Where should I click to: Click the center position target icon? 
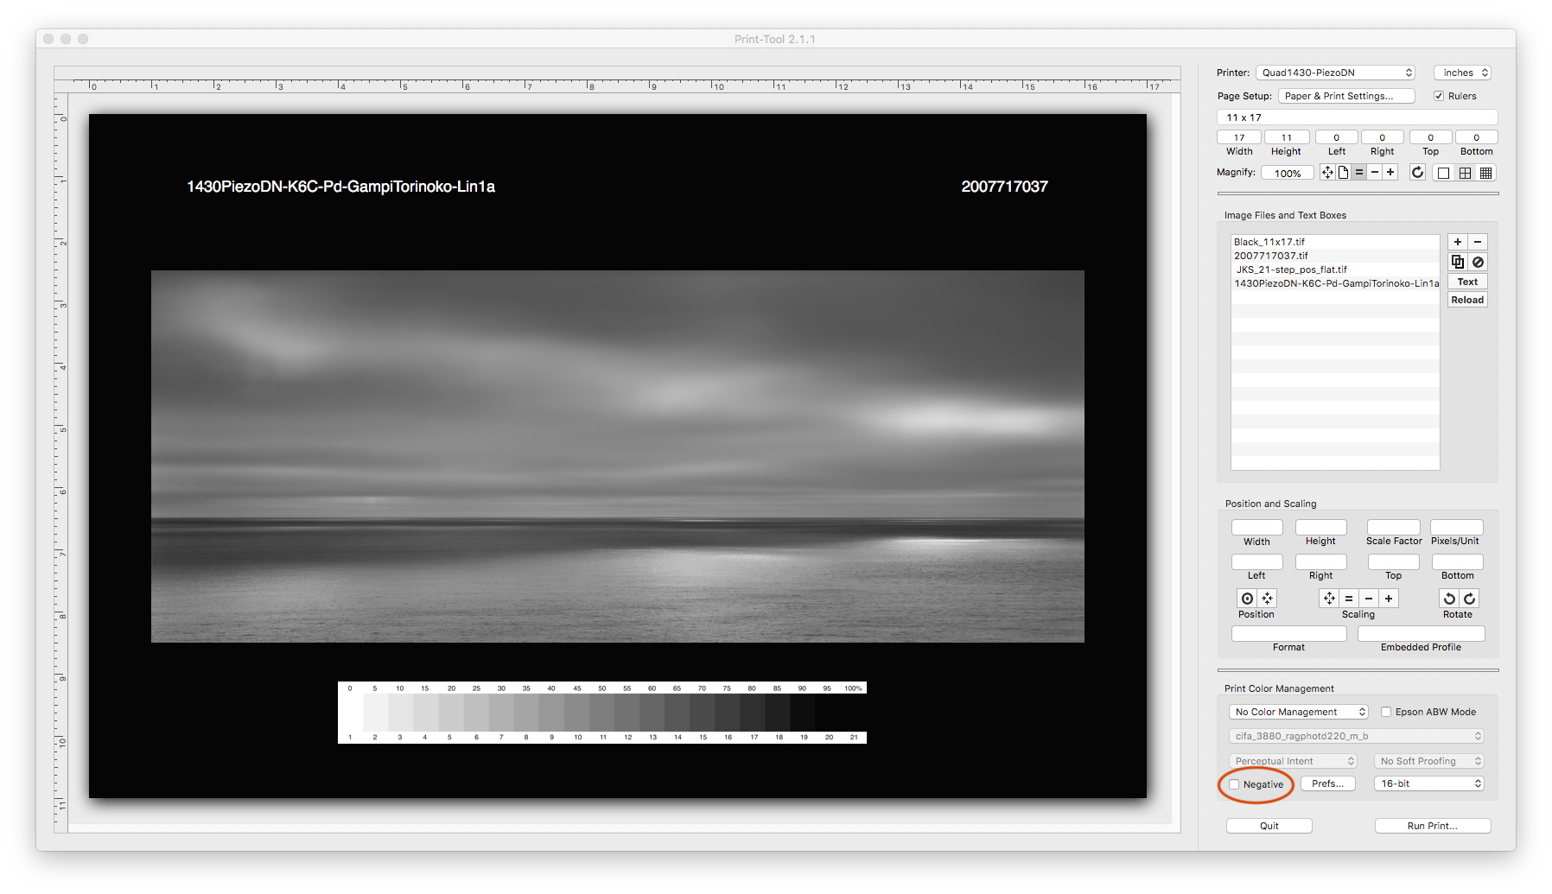click(x=1247, y=599)
